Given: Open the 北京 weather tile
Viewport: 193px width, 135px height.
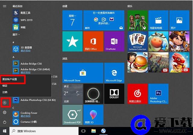Looking at the screenshot, I should click(72, 94).
